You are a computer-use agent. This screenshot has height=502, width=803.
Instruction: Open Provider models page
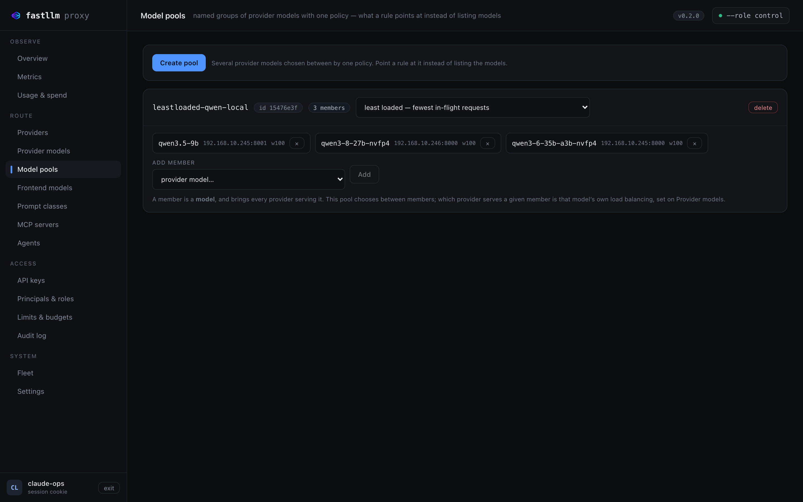pyautogui.click(x=63, y=151)
